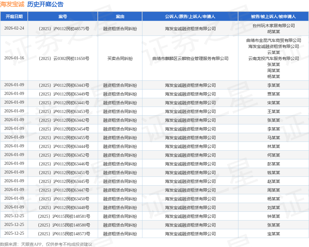Click date cell in row 沪0115民初148581号
The height and width of the screenshot is (247, 309).
pos(14,216)
